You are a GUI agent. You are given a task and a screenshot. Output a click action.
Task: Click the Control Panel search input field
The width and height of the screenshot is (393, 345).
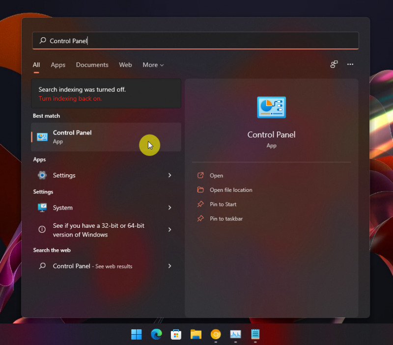(196, 41)
